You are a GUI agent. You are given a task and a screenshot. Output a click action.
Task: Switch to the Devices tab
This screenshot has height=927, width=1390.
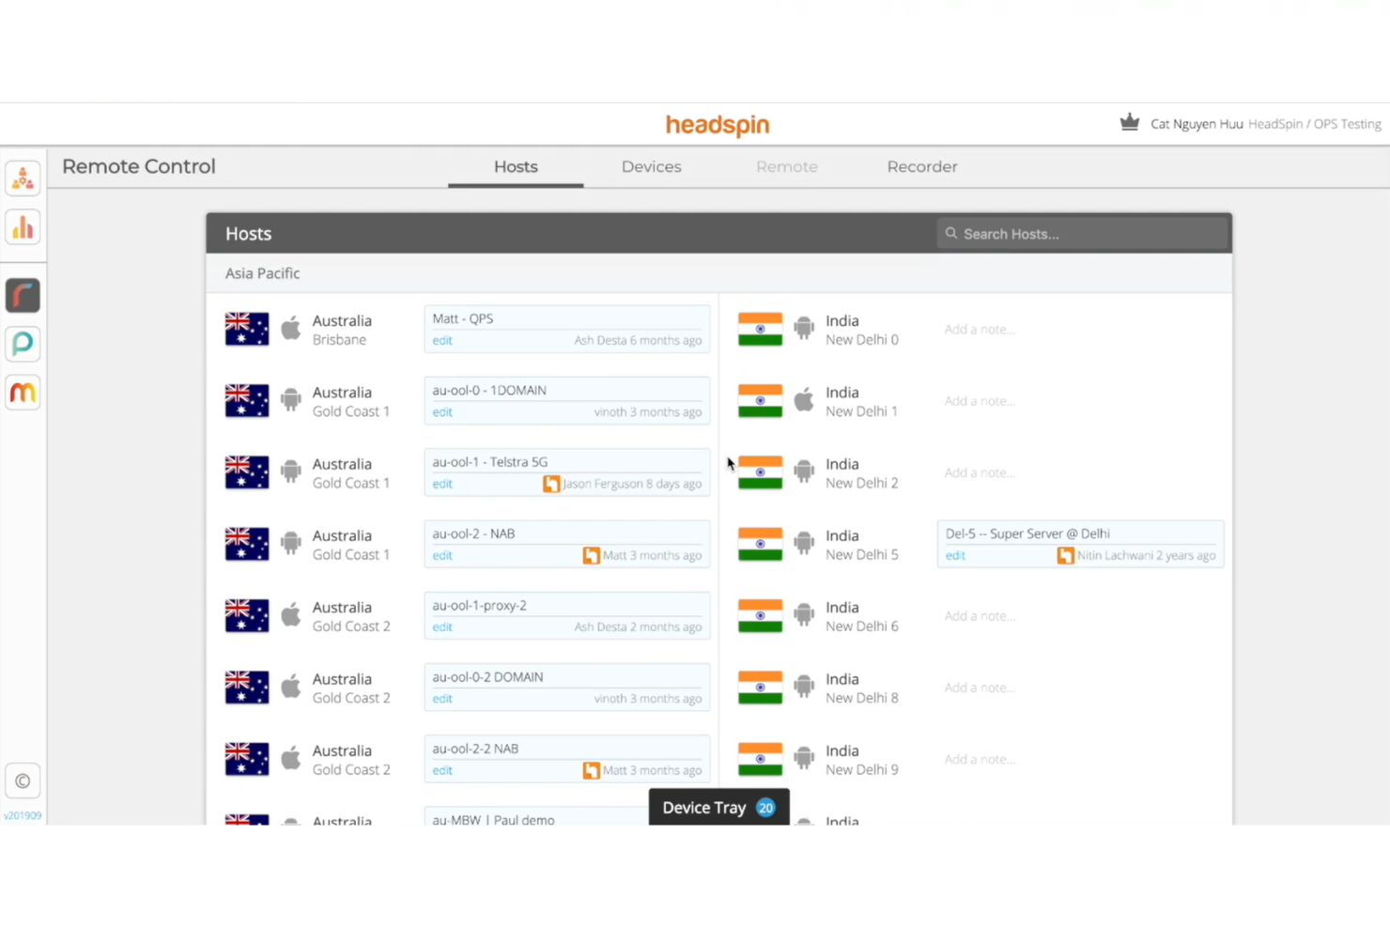[651, 166]
